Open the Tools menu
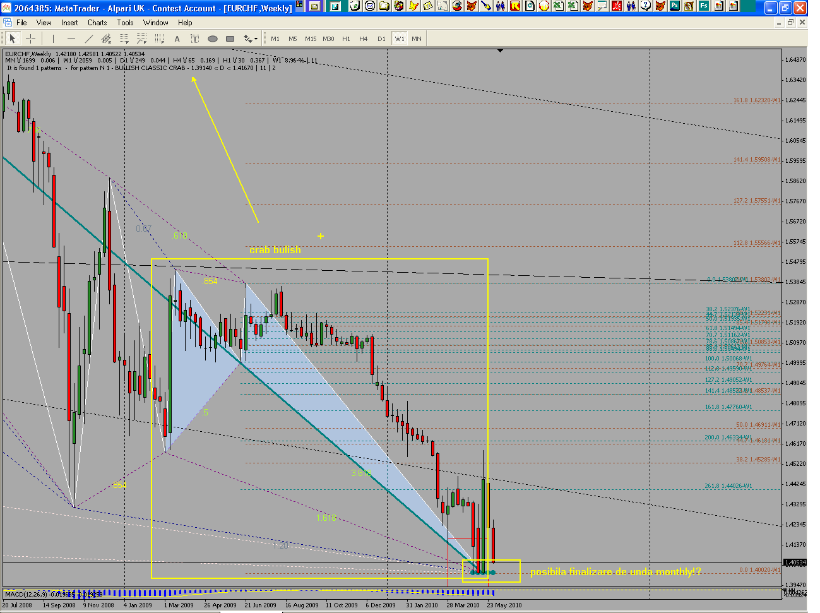The height and width of the screenshot is (613, 820). (125, 23)
